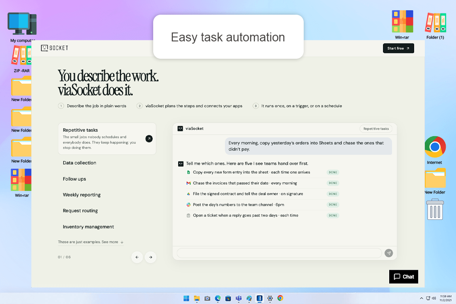
Task: Click DONE badge for 'Open a ticket'
Action: (333, 215)
